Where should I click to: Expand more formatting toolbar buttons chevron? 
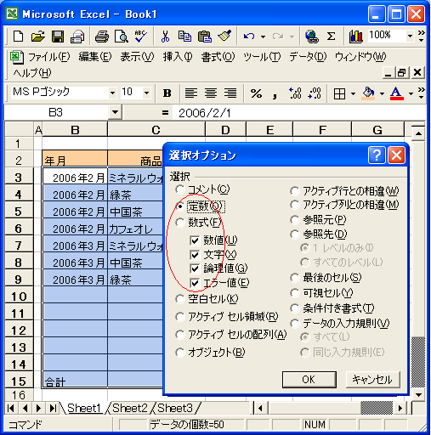point(422,93)
